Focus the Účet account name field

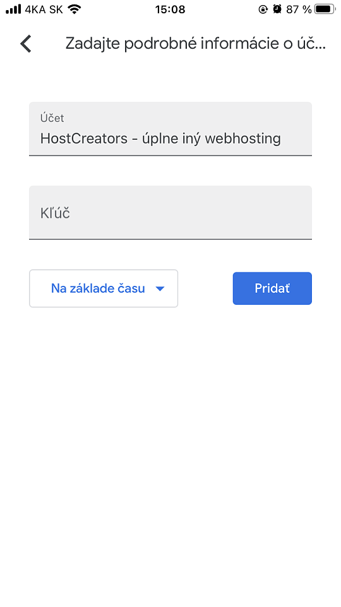170,129
